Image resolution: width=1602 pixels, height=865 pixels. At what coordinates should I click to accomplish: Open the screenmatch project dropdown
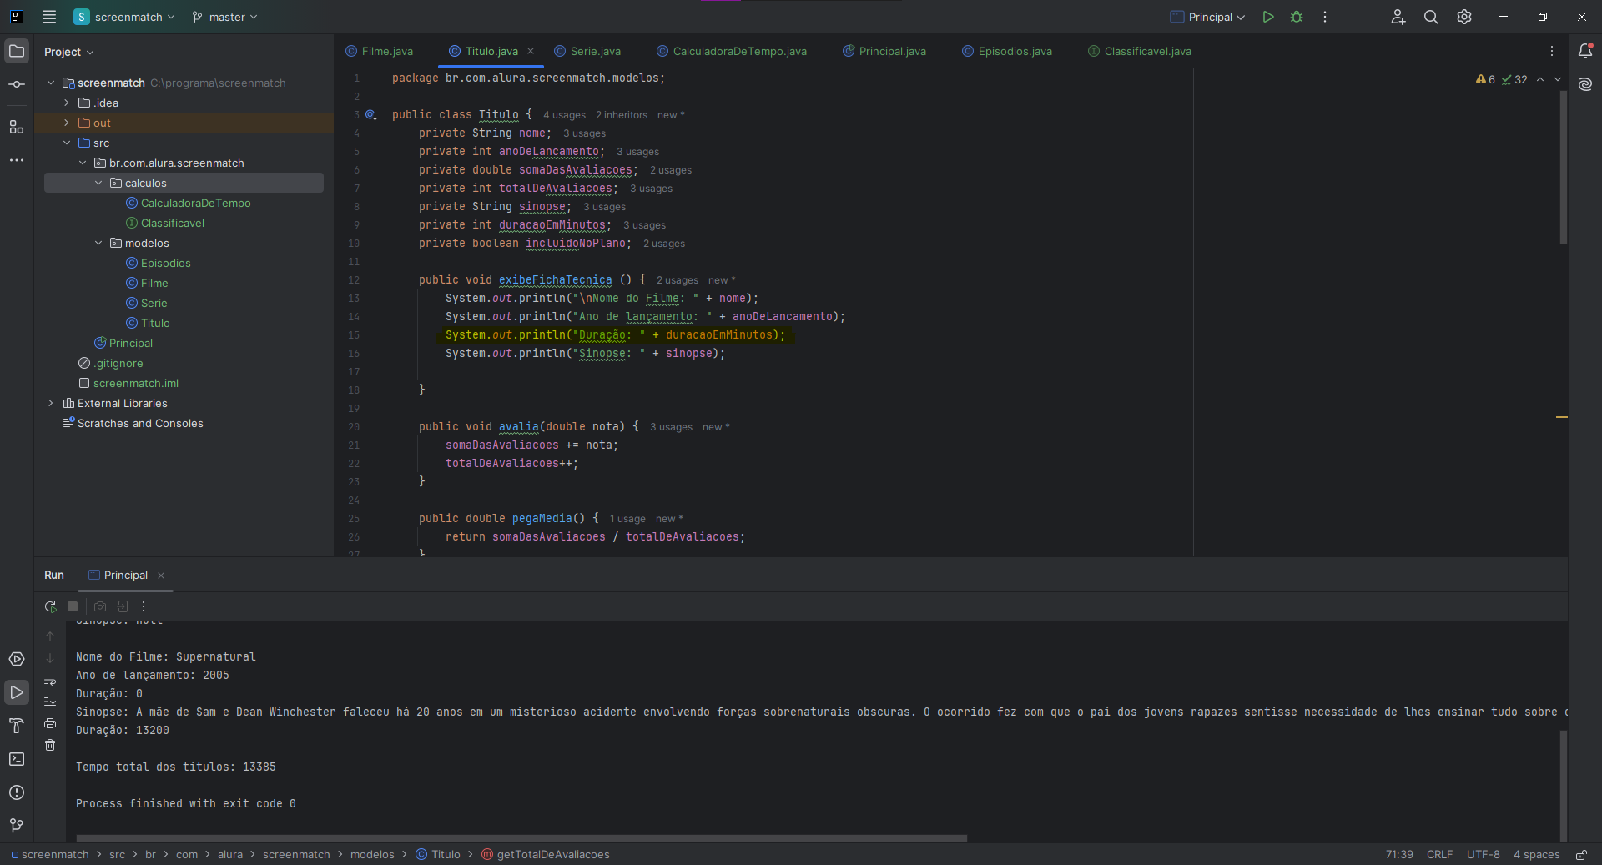coord(125,17)
